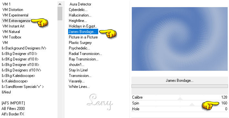229x118 pixels.
Task: Open VM Toolbox category
Action: click(12, 37)
